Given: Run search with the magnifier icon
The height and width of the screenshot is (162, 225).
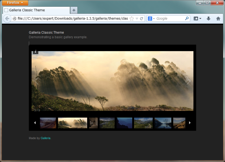Looking at the screenshot, I should pos(187,18).
